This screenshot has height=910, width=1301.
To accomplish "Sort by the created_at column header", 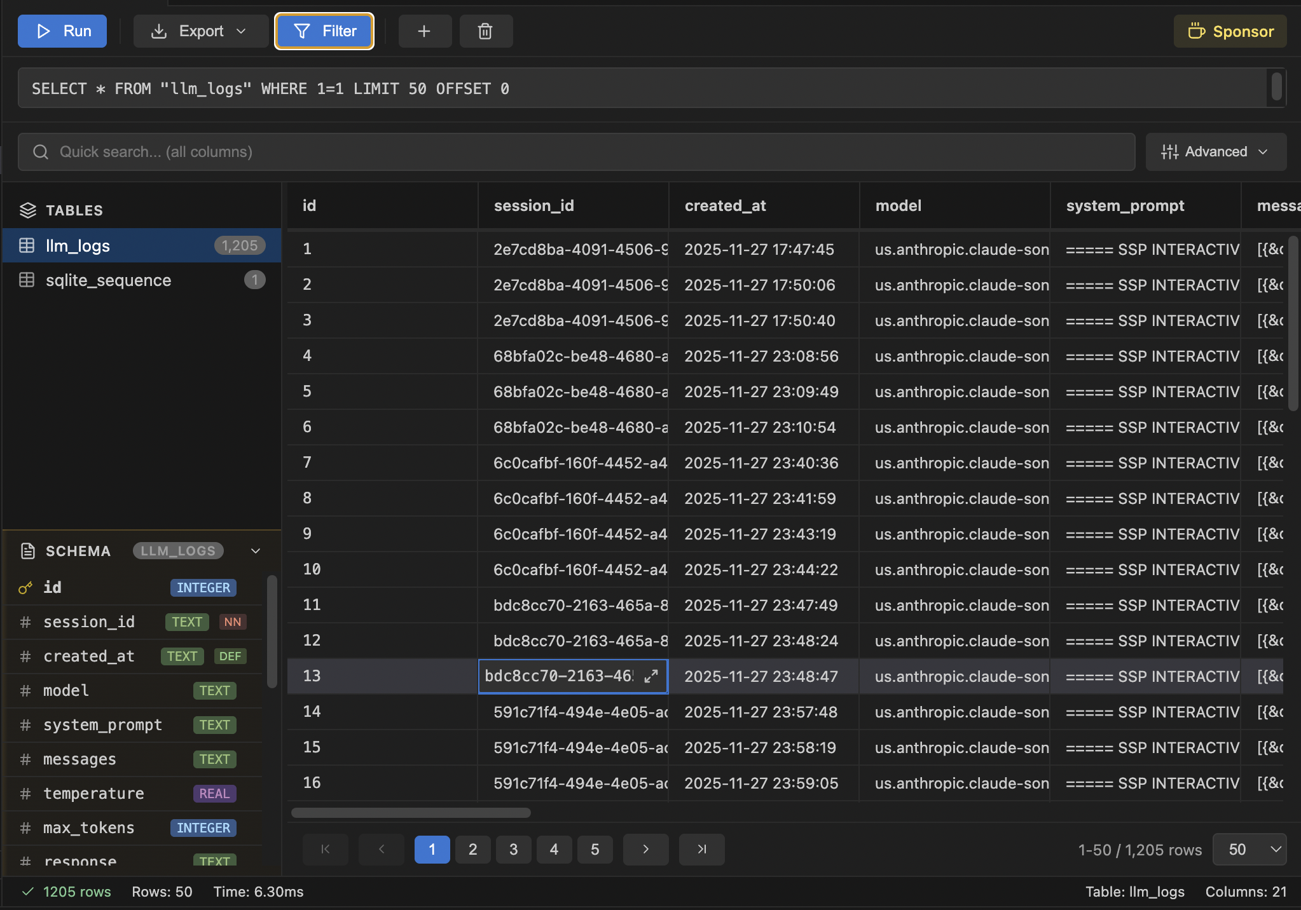I will click(725, 206).
